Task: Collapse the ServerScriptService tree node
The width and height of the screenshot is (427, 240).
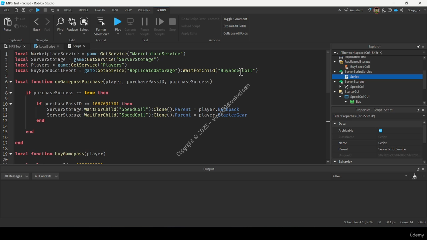Action: [335, 72]
